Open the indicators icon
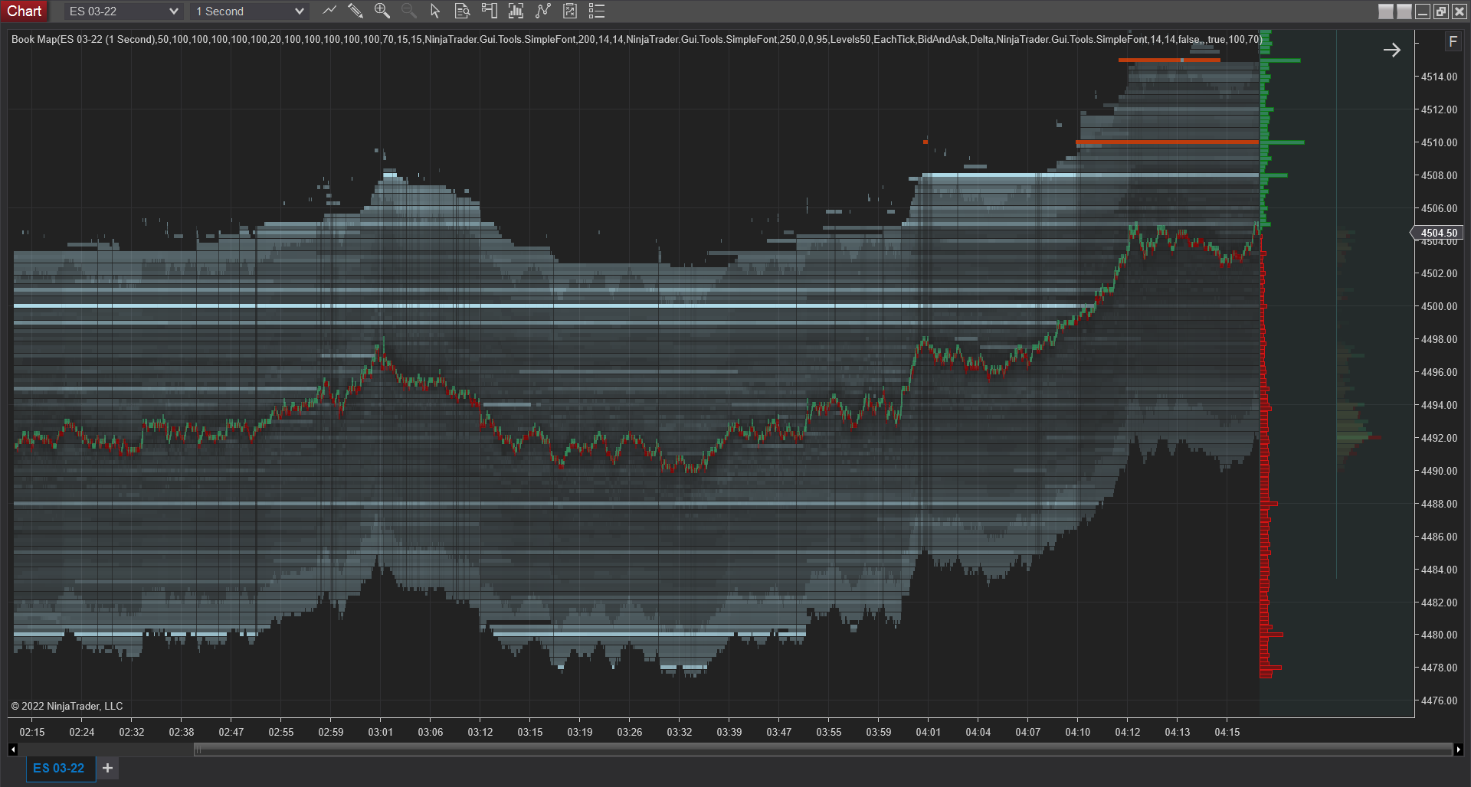The height and width of the screenshot is (787, 1471). pos(543,11)
